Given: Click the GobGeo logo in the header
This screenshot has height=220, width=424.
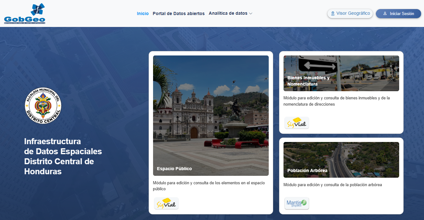Looking at the screenshot, I should click(25, 14).
